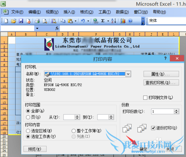Expand the Undo history dropdown arrow

pyautogui.click(x=88, y=21)
